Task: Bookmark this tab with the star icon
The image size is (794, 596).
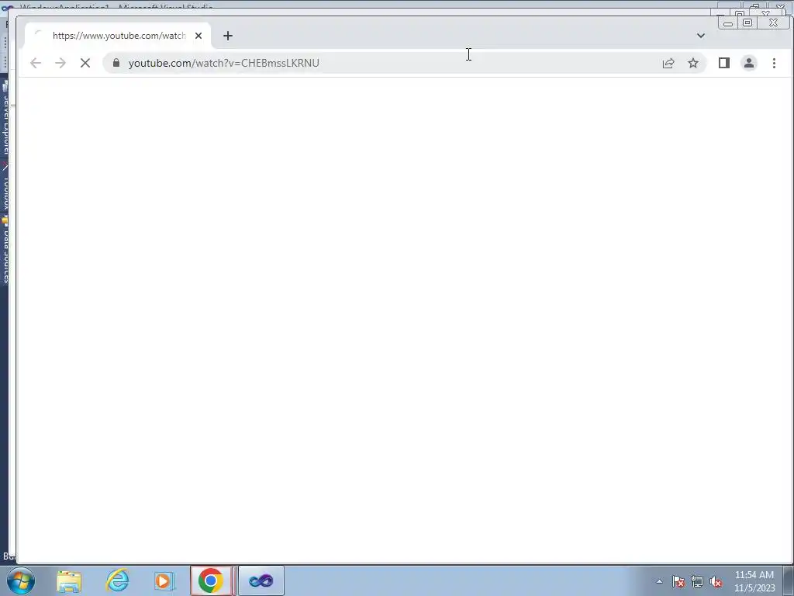Action: tap(693, 63)
